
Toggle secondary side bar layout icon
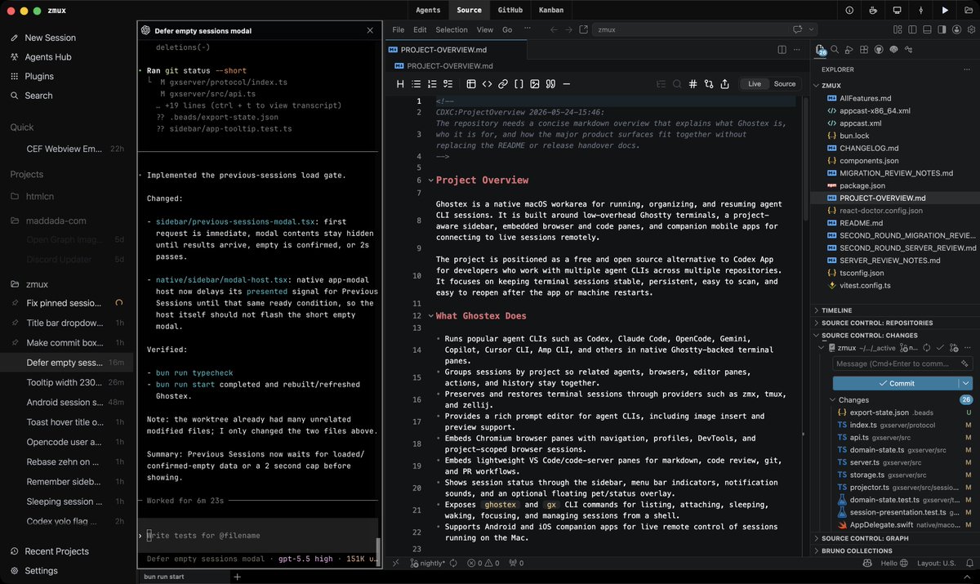tap(942, 29)
